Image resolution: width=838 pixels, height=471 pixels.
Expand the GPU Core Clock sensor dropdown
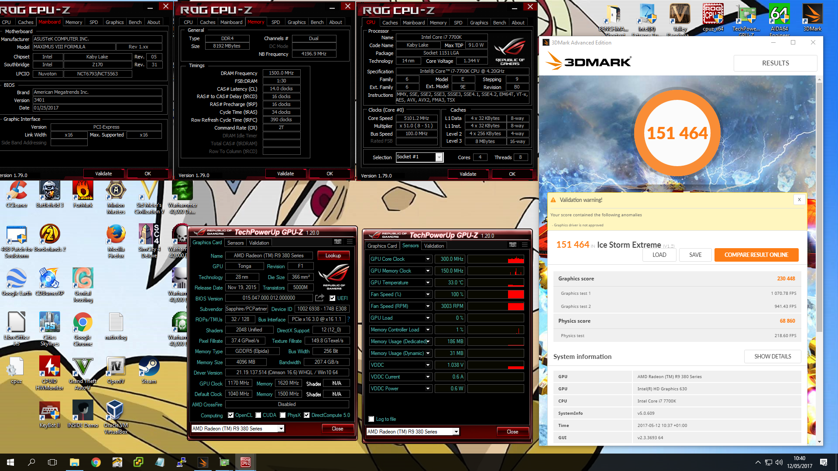(428, 259)
